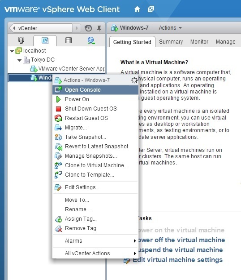241x280 pixels.
Task: Open the new window icon beside Home
Action: click(x=151, y=9)
